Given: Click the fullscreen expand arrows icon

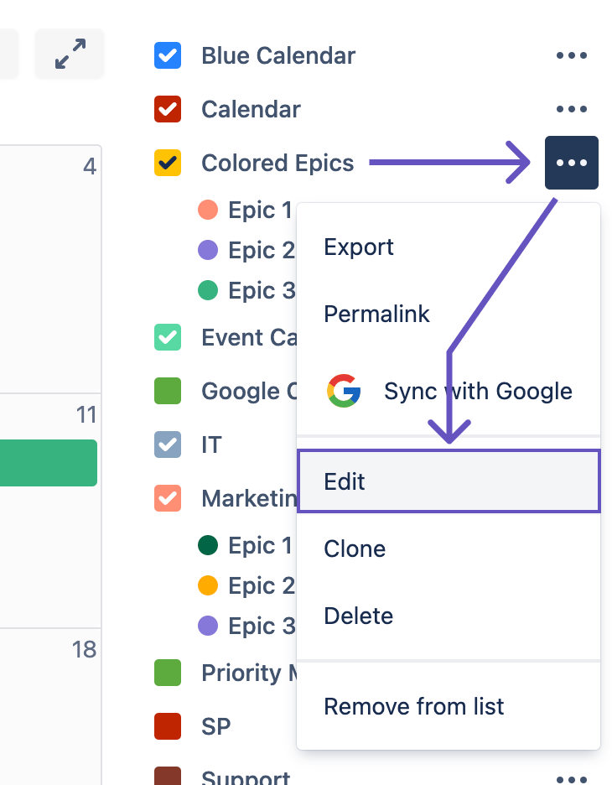Looking at the screenshot, I should coord(70,55).
